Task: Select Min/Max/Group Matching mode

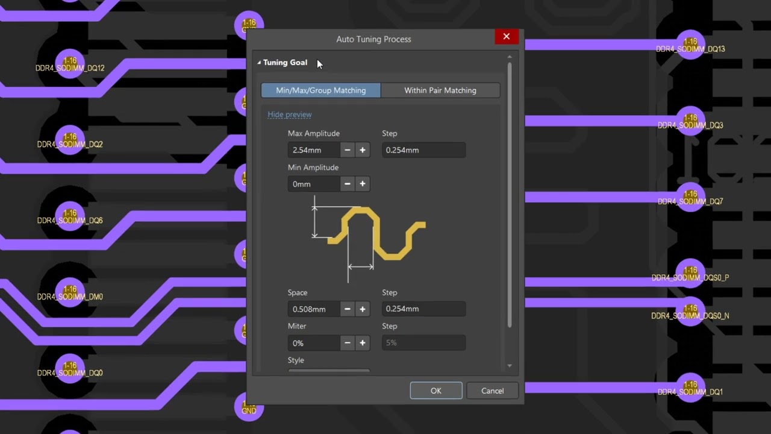Action: [x=320, y=90]
